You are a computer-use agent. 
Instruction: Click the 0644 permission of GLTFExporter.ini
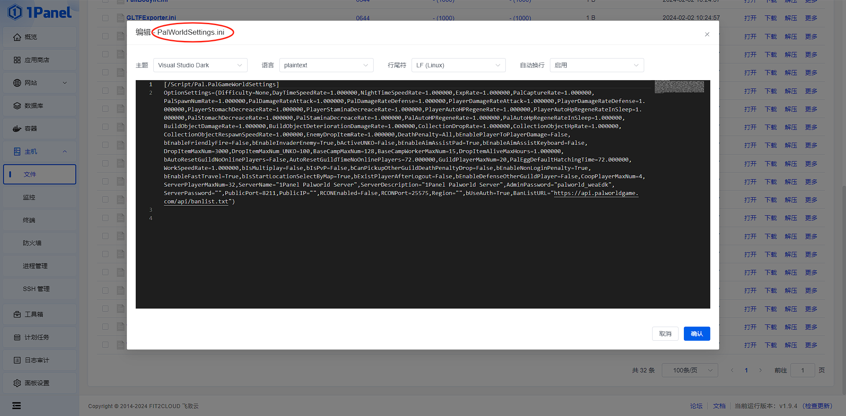coord(363,18)
